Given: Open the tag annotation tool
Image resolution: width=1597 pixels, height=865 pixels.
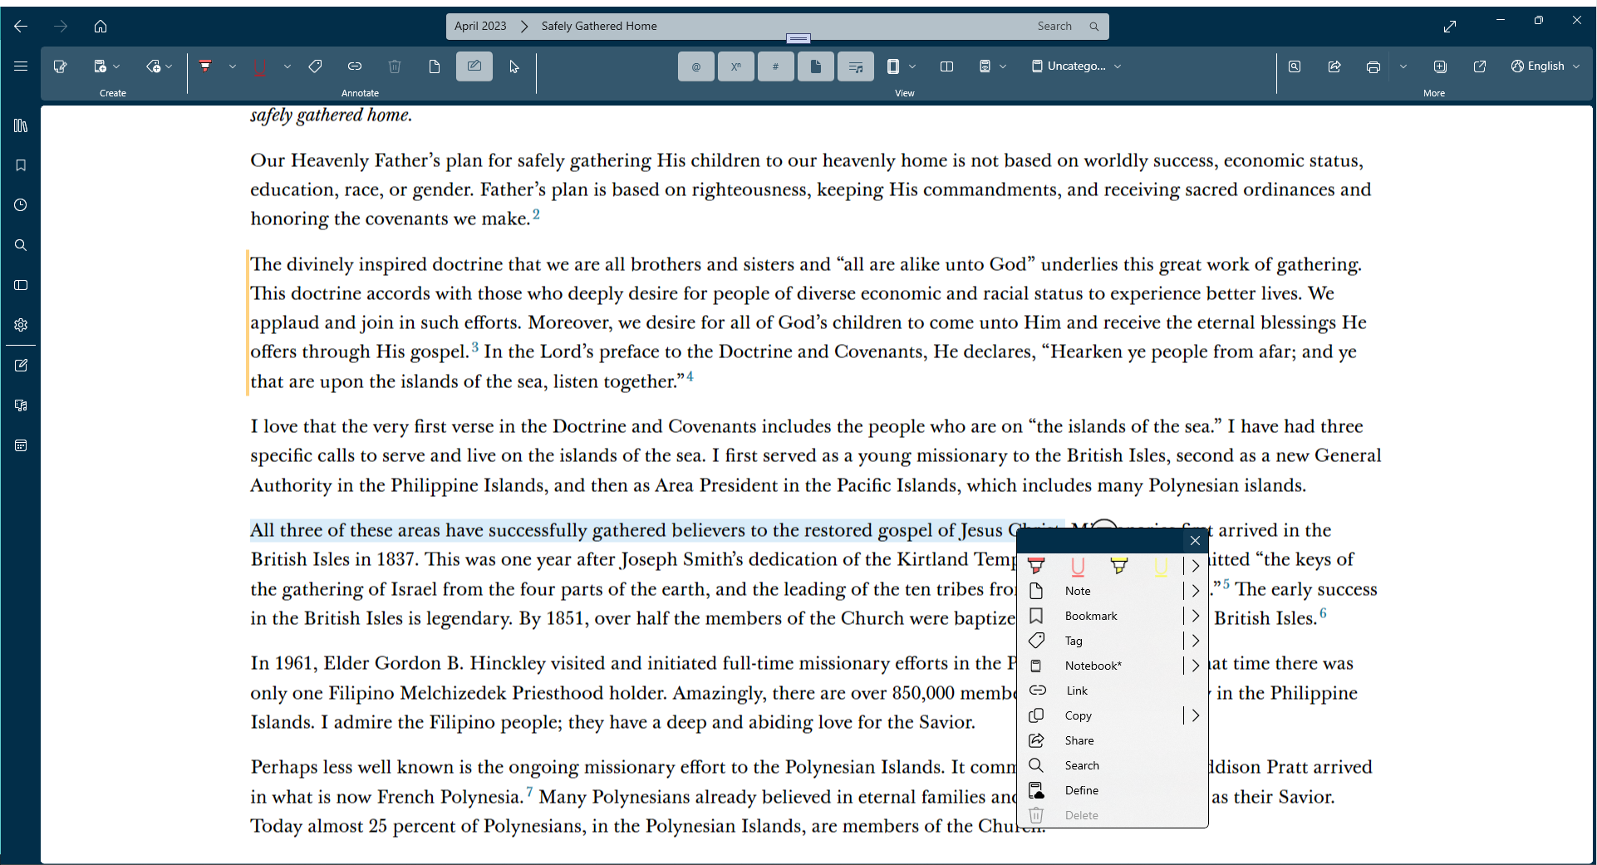Looking at the screenshot, I should coord(315,66).
